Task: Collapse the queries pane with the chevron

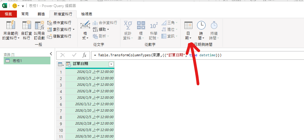Action: (51, 54)
